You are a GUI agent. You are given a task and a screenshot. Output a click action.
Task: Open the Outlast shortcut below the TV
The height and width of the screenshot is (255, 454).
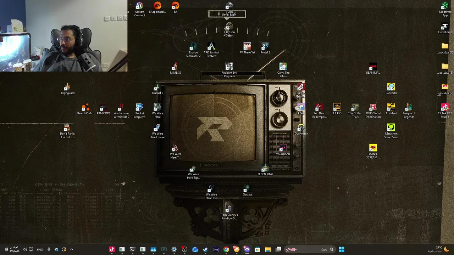[247, 190]
